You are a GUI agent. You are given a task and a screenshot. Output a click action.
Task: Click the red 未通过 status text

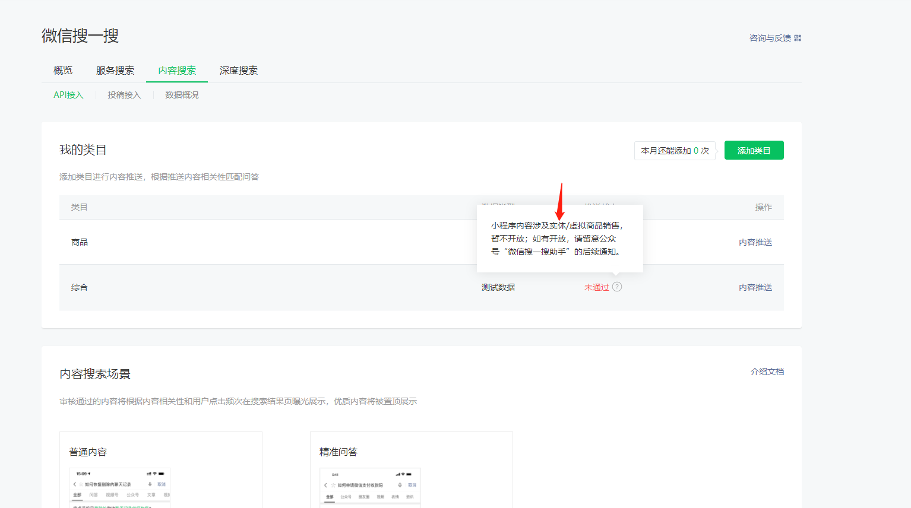pyautogui.click(x=597, y=287)
